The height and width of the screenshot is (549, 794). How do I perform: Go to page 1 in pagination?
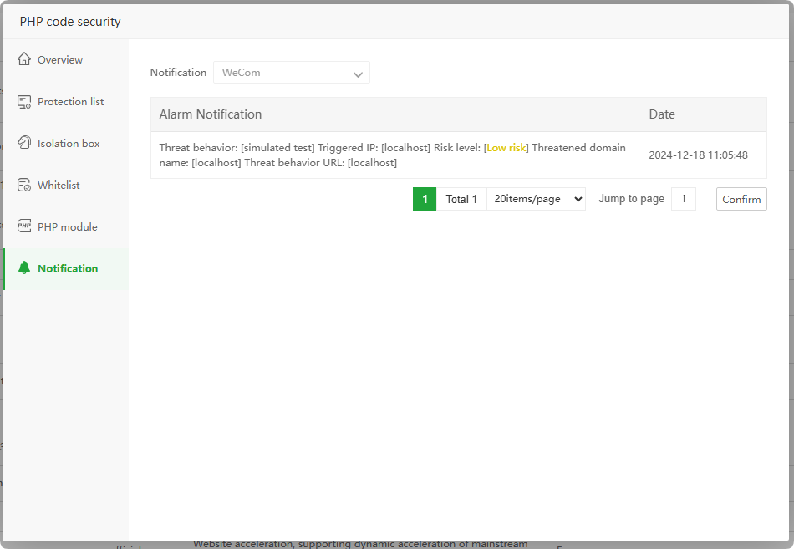point(425,199)
